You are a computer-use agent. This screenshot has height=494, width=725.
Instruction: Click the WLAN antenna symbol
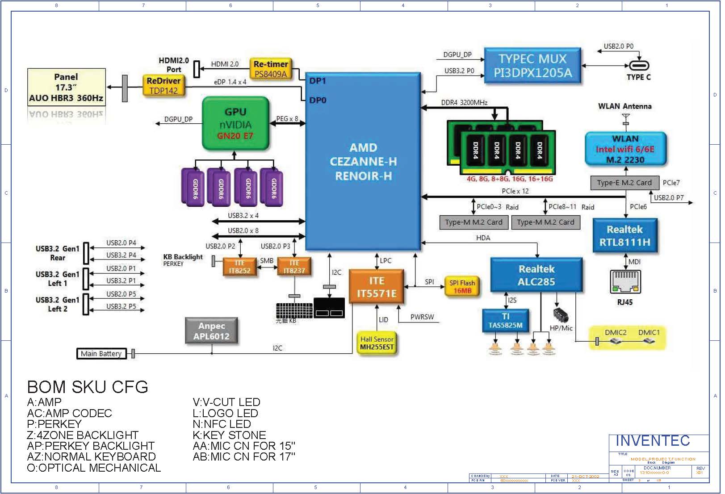[626, 119]
